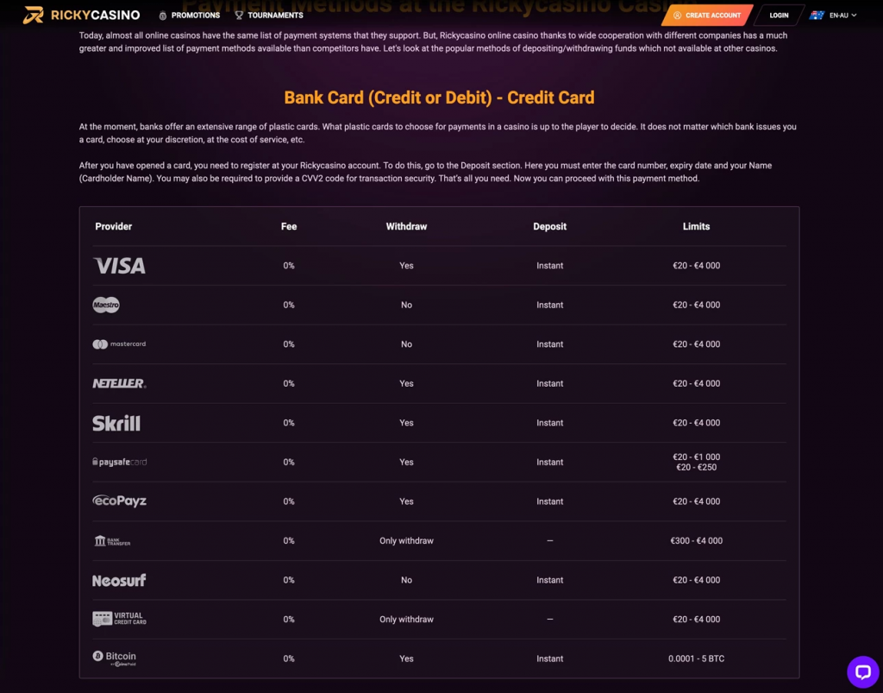
Task: Click Bank Transfer's Only withdraw cell
Action: pyautogui.click(x=407, y=541)
